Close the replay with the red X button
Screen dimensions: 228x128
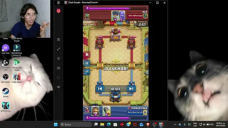click(x=87, y=54)
